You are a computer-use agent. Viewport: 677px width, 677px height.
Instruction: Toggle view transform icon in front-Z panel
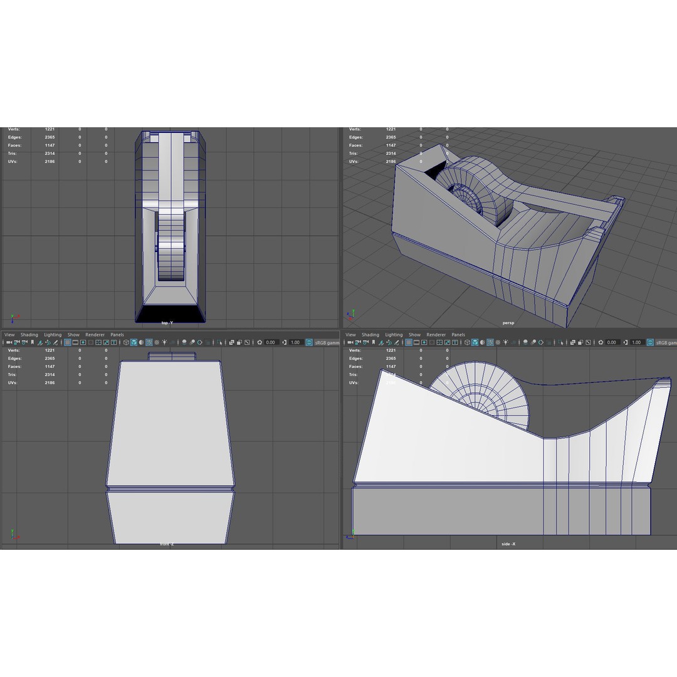pos(309,342)
